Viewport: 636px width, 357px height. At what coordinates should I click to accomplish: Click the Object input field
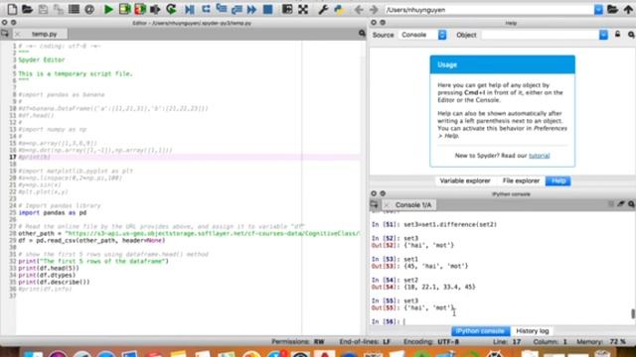tap(540, 35)
